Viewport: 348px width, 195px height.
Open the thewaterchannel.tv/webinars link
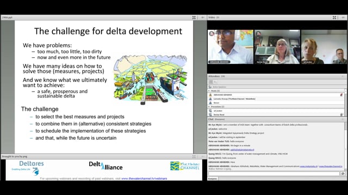pos(144,178)
